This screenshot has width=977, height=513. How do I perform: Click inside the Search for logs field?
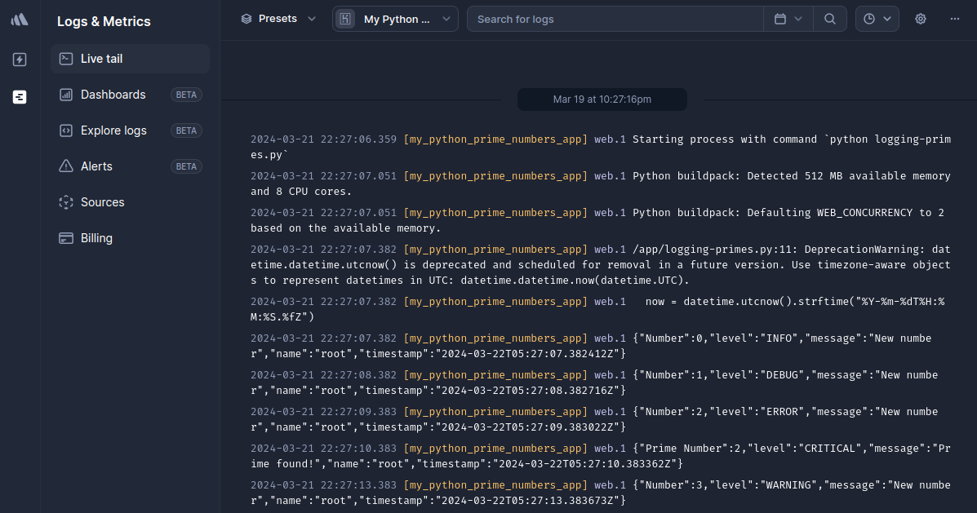615,18
